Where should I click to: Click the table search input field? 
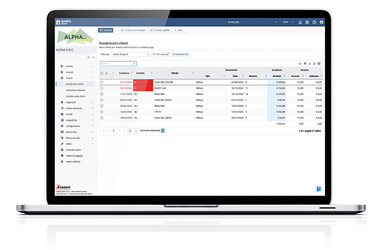[x=118, y=64]
